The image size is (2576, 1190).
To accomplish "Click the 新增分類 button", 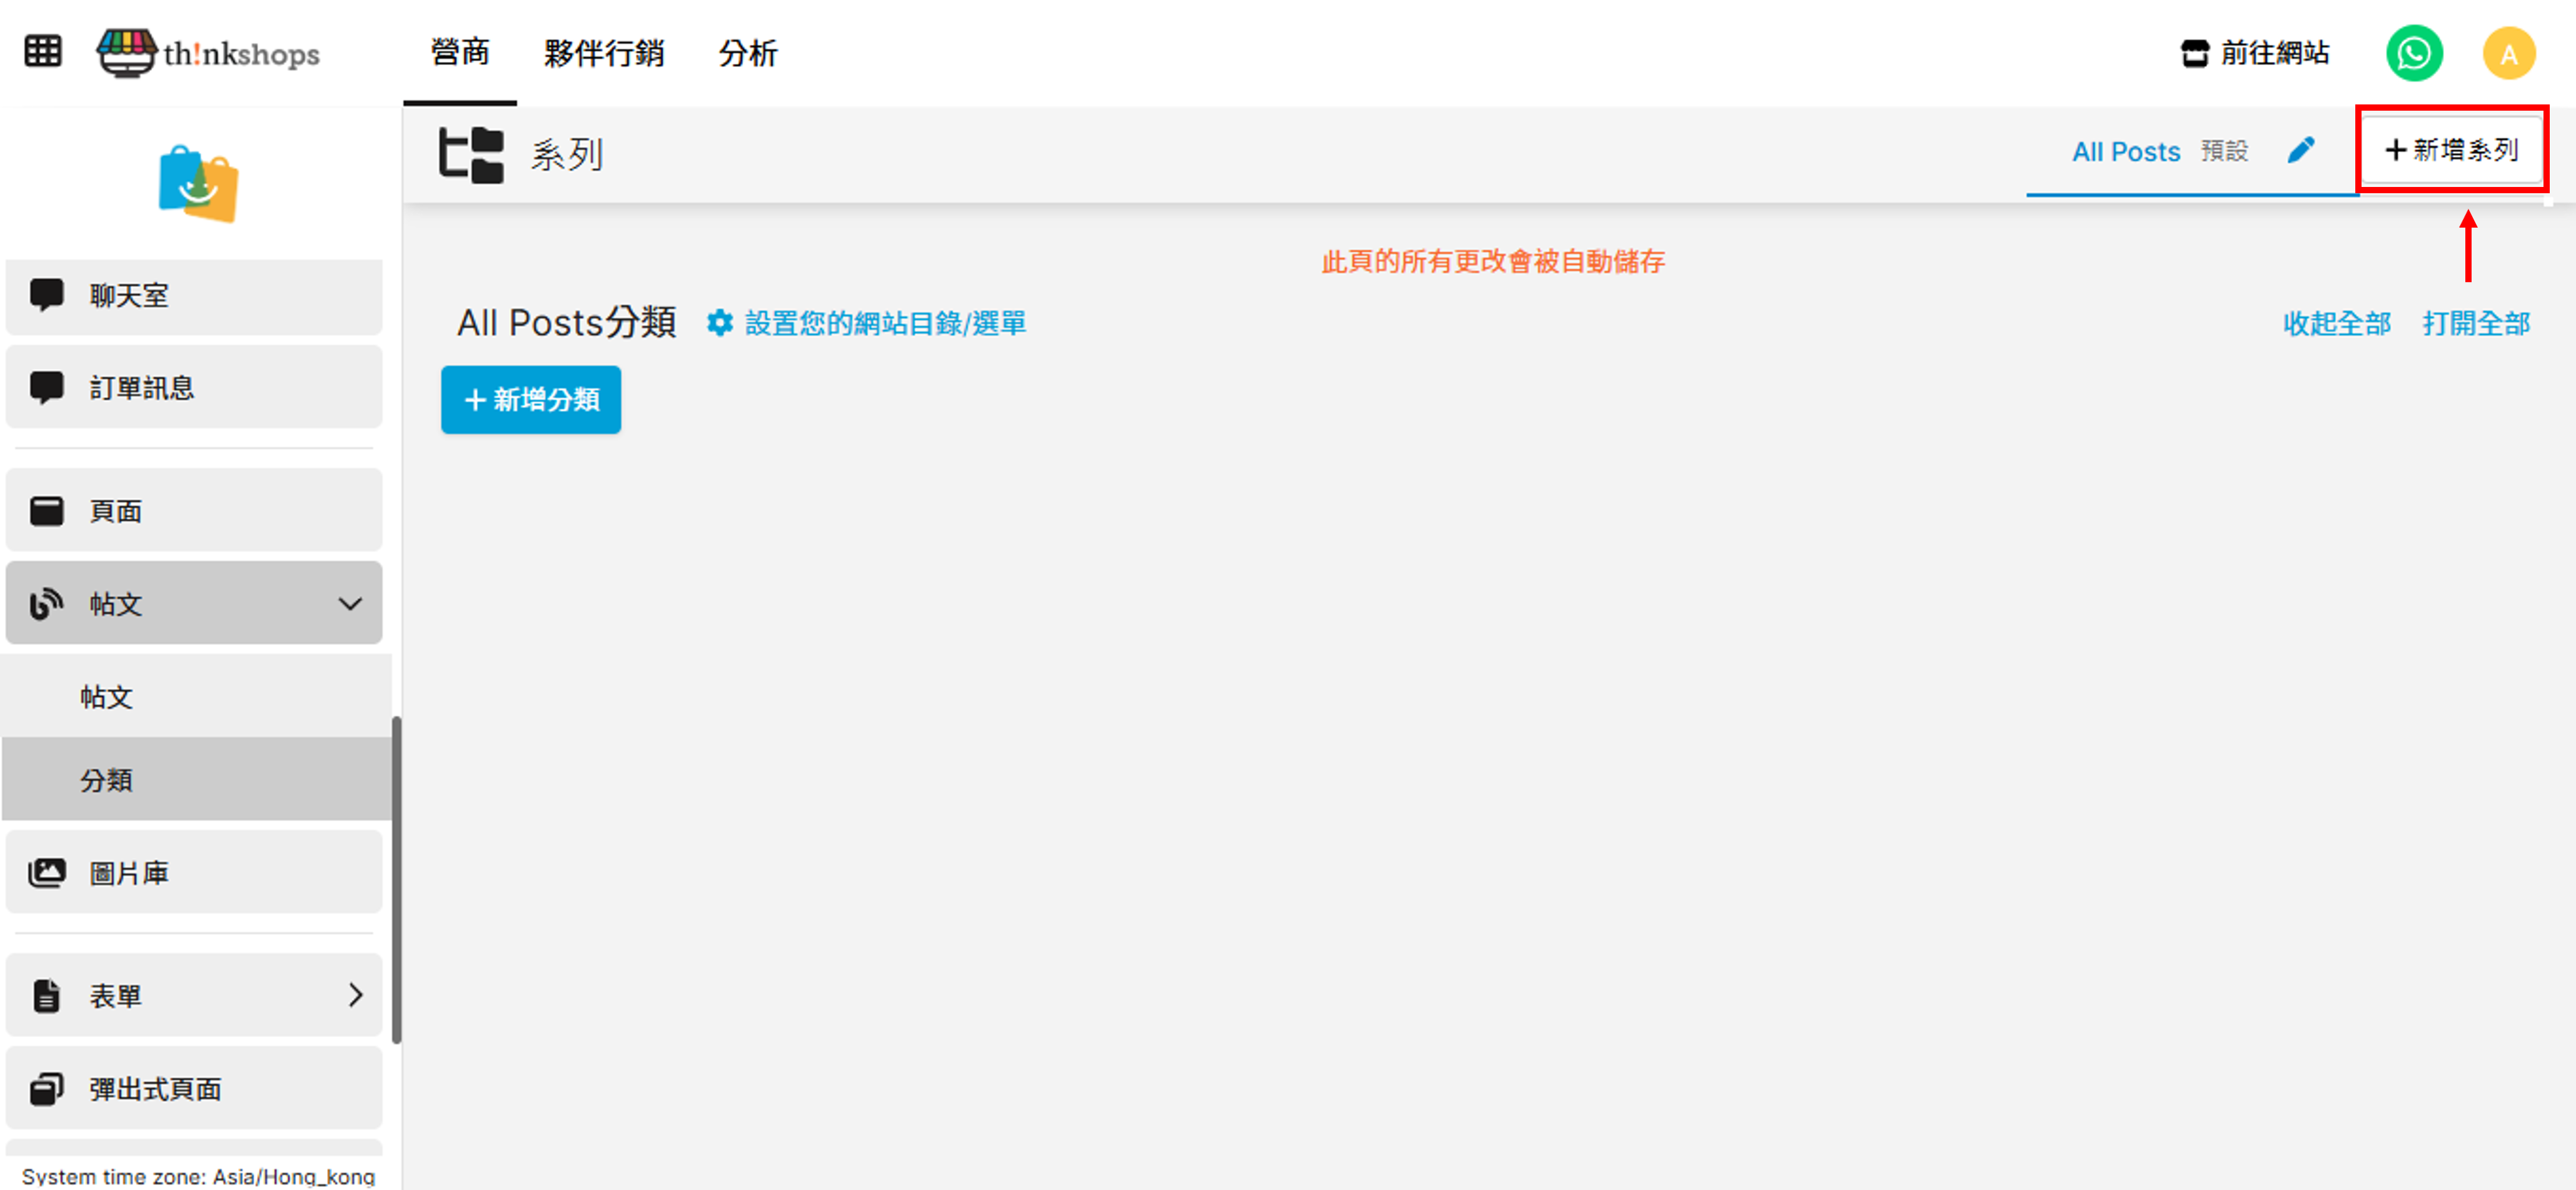I will (531, 400).
